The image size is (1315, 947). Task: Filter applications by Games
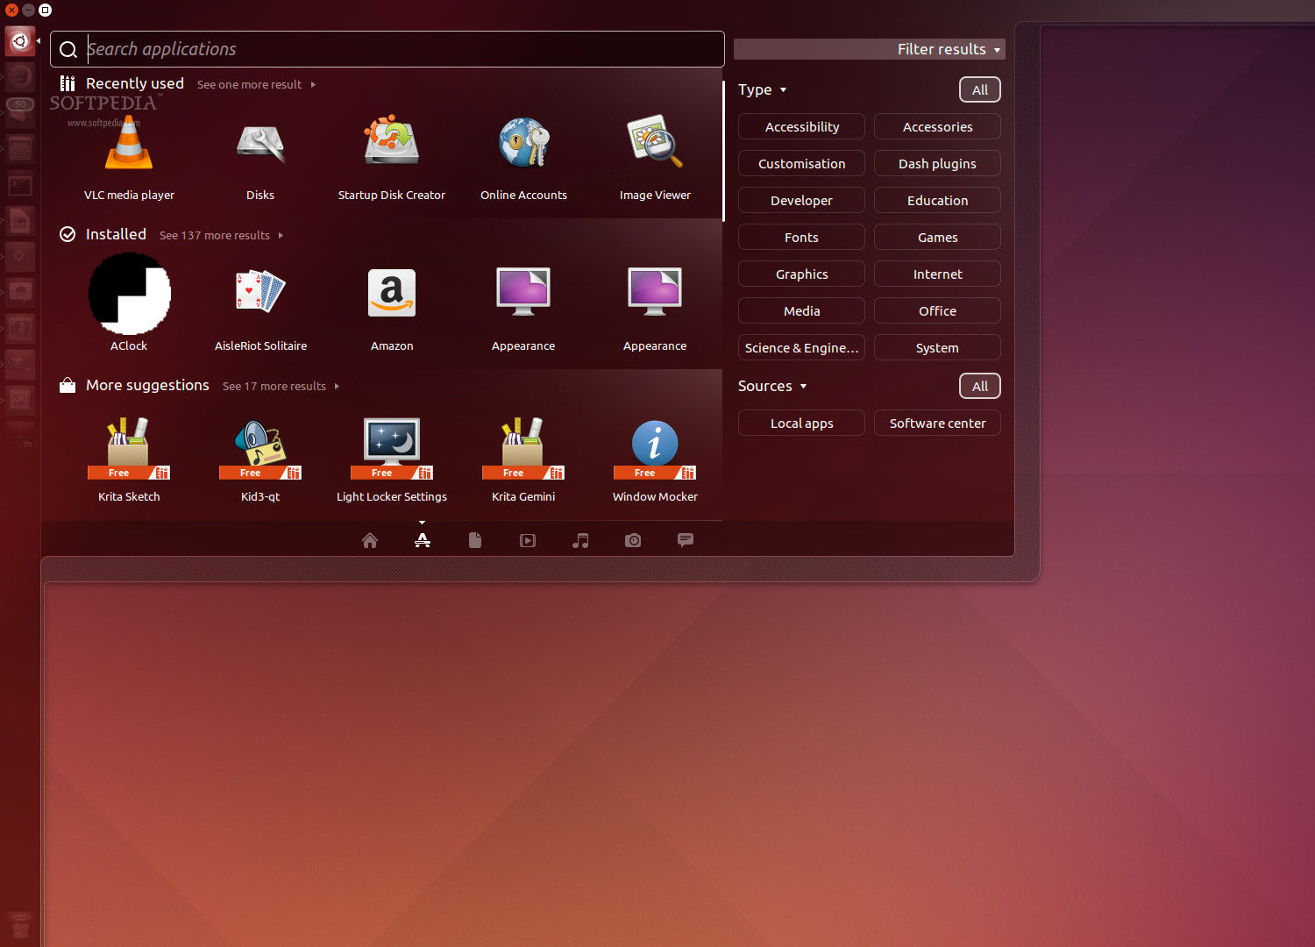(x=937, y=237)
